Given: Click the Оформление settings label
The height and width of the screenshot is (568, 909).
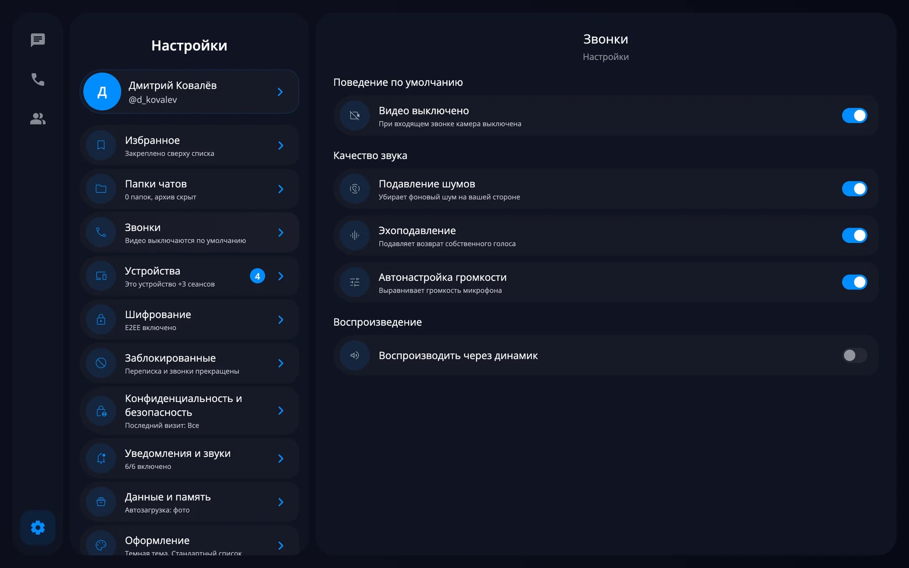Looking at the screenshot, I should pos(157,540).
